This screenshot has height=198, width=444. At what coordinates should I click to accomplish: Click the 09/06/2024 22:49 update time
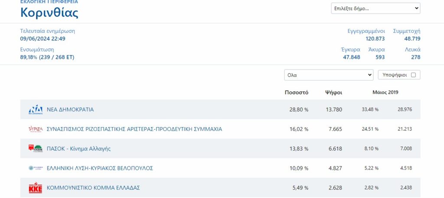point(43,39)
